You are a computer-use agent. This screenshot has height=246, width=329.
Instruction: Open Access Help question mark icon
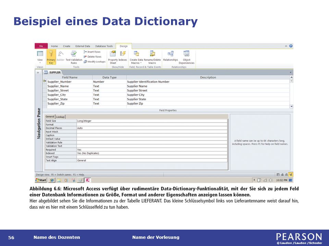[x=291, y=46]
